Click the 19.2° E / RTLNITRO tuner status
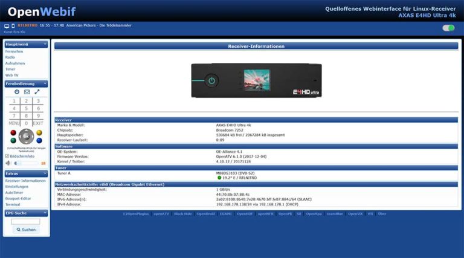The height and width of the screenshot is (258, 464). [239, 178]
